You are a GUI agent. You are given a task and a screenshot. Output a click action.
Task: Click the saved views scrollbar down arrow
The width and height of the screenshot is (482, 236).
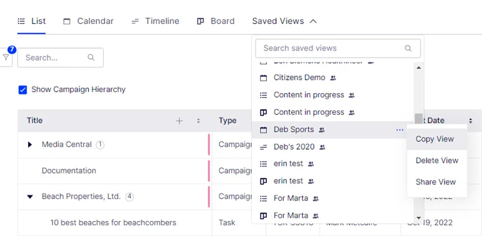click(x=419, y=218)
